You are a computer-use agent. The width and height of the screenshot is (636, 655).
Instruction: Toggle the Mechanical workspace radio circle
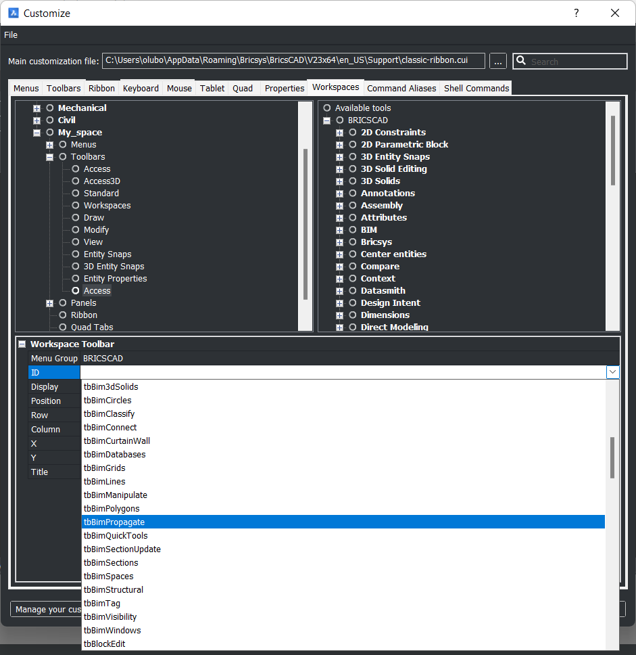pyautogui.click(x=50, y=108)
